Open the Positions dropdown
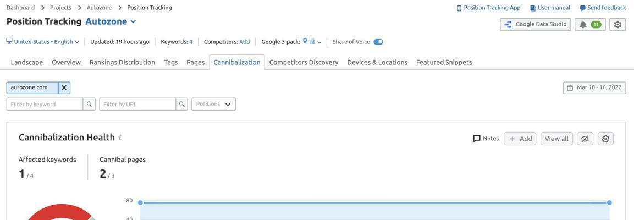 [x=213, y=104]
